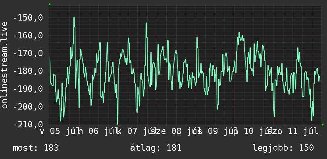The width and height of the screenshot is (327, 159).
Task: Click the green arrow ending the X-axis
Action: (323, 125)
